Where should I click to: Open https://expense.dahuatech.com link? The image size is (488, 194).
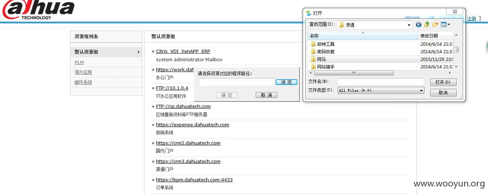[193, 125]
